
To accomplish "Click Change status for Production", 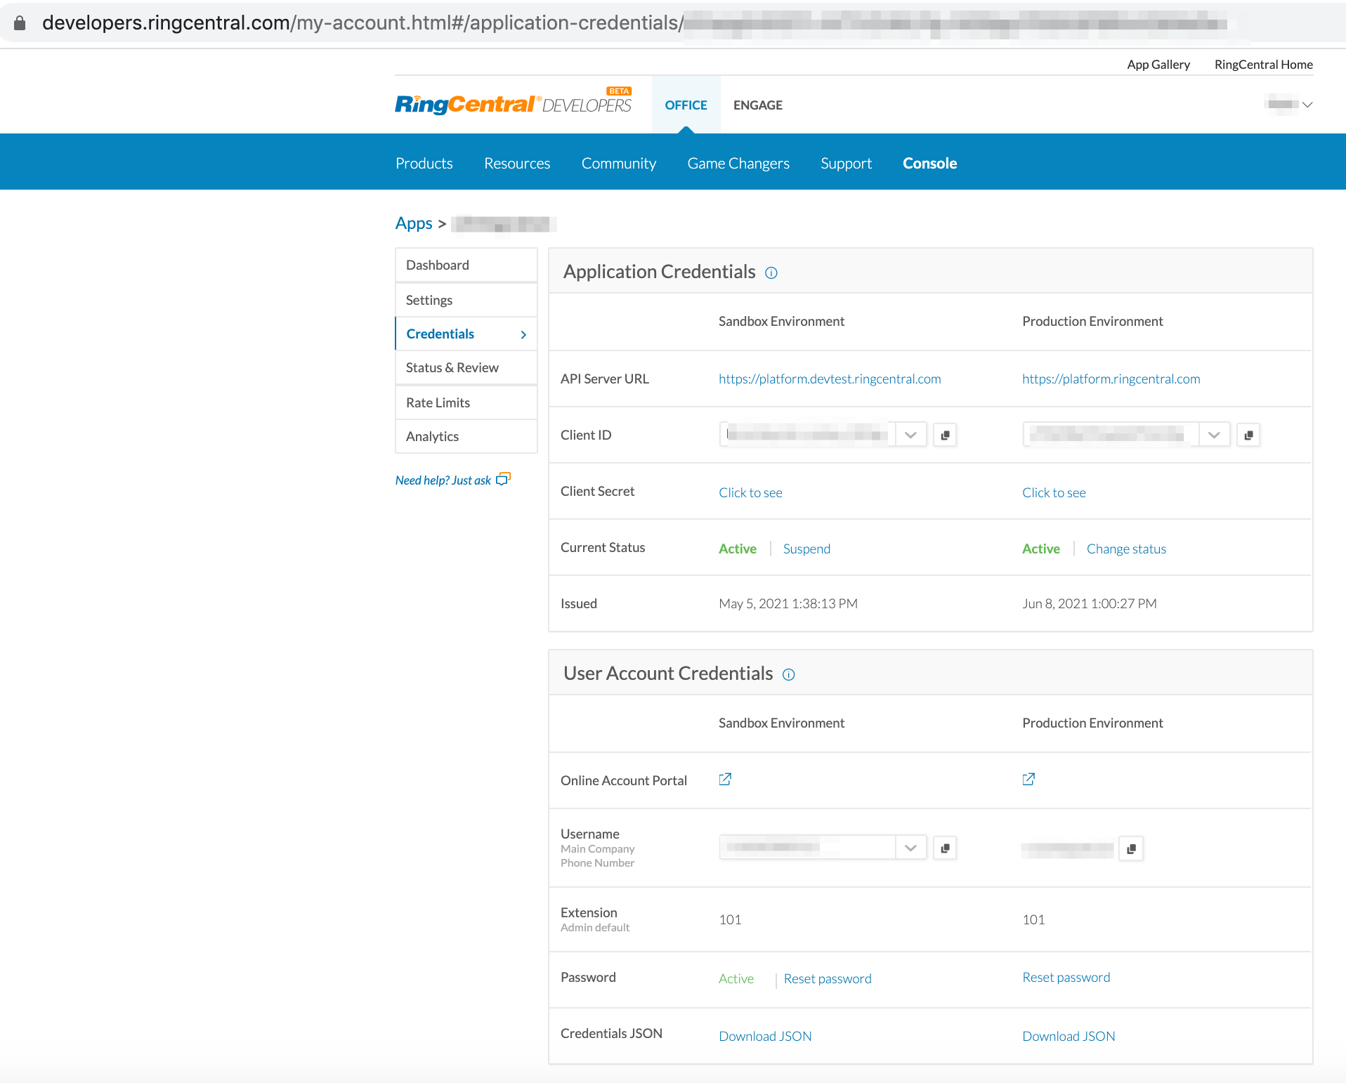I will pos(1126,549).
